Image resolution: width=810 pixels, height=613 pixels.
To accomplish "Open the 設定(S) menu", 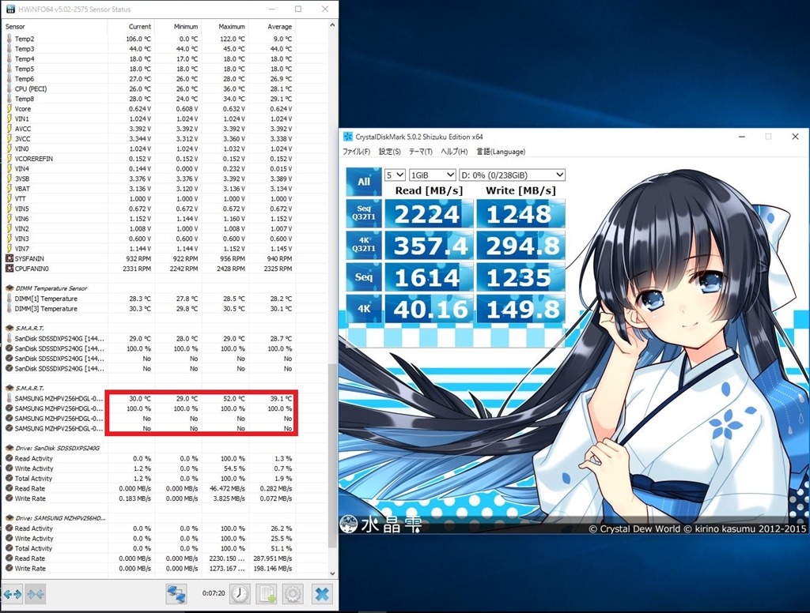I will pos(389,152).
